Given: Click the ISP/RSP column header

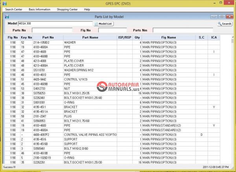Looking at the screenshot, I should [125, 38].
